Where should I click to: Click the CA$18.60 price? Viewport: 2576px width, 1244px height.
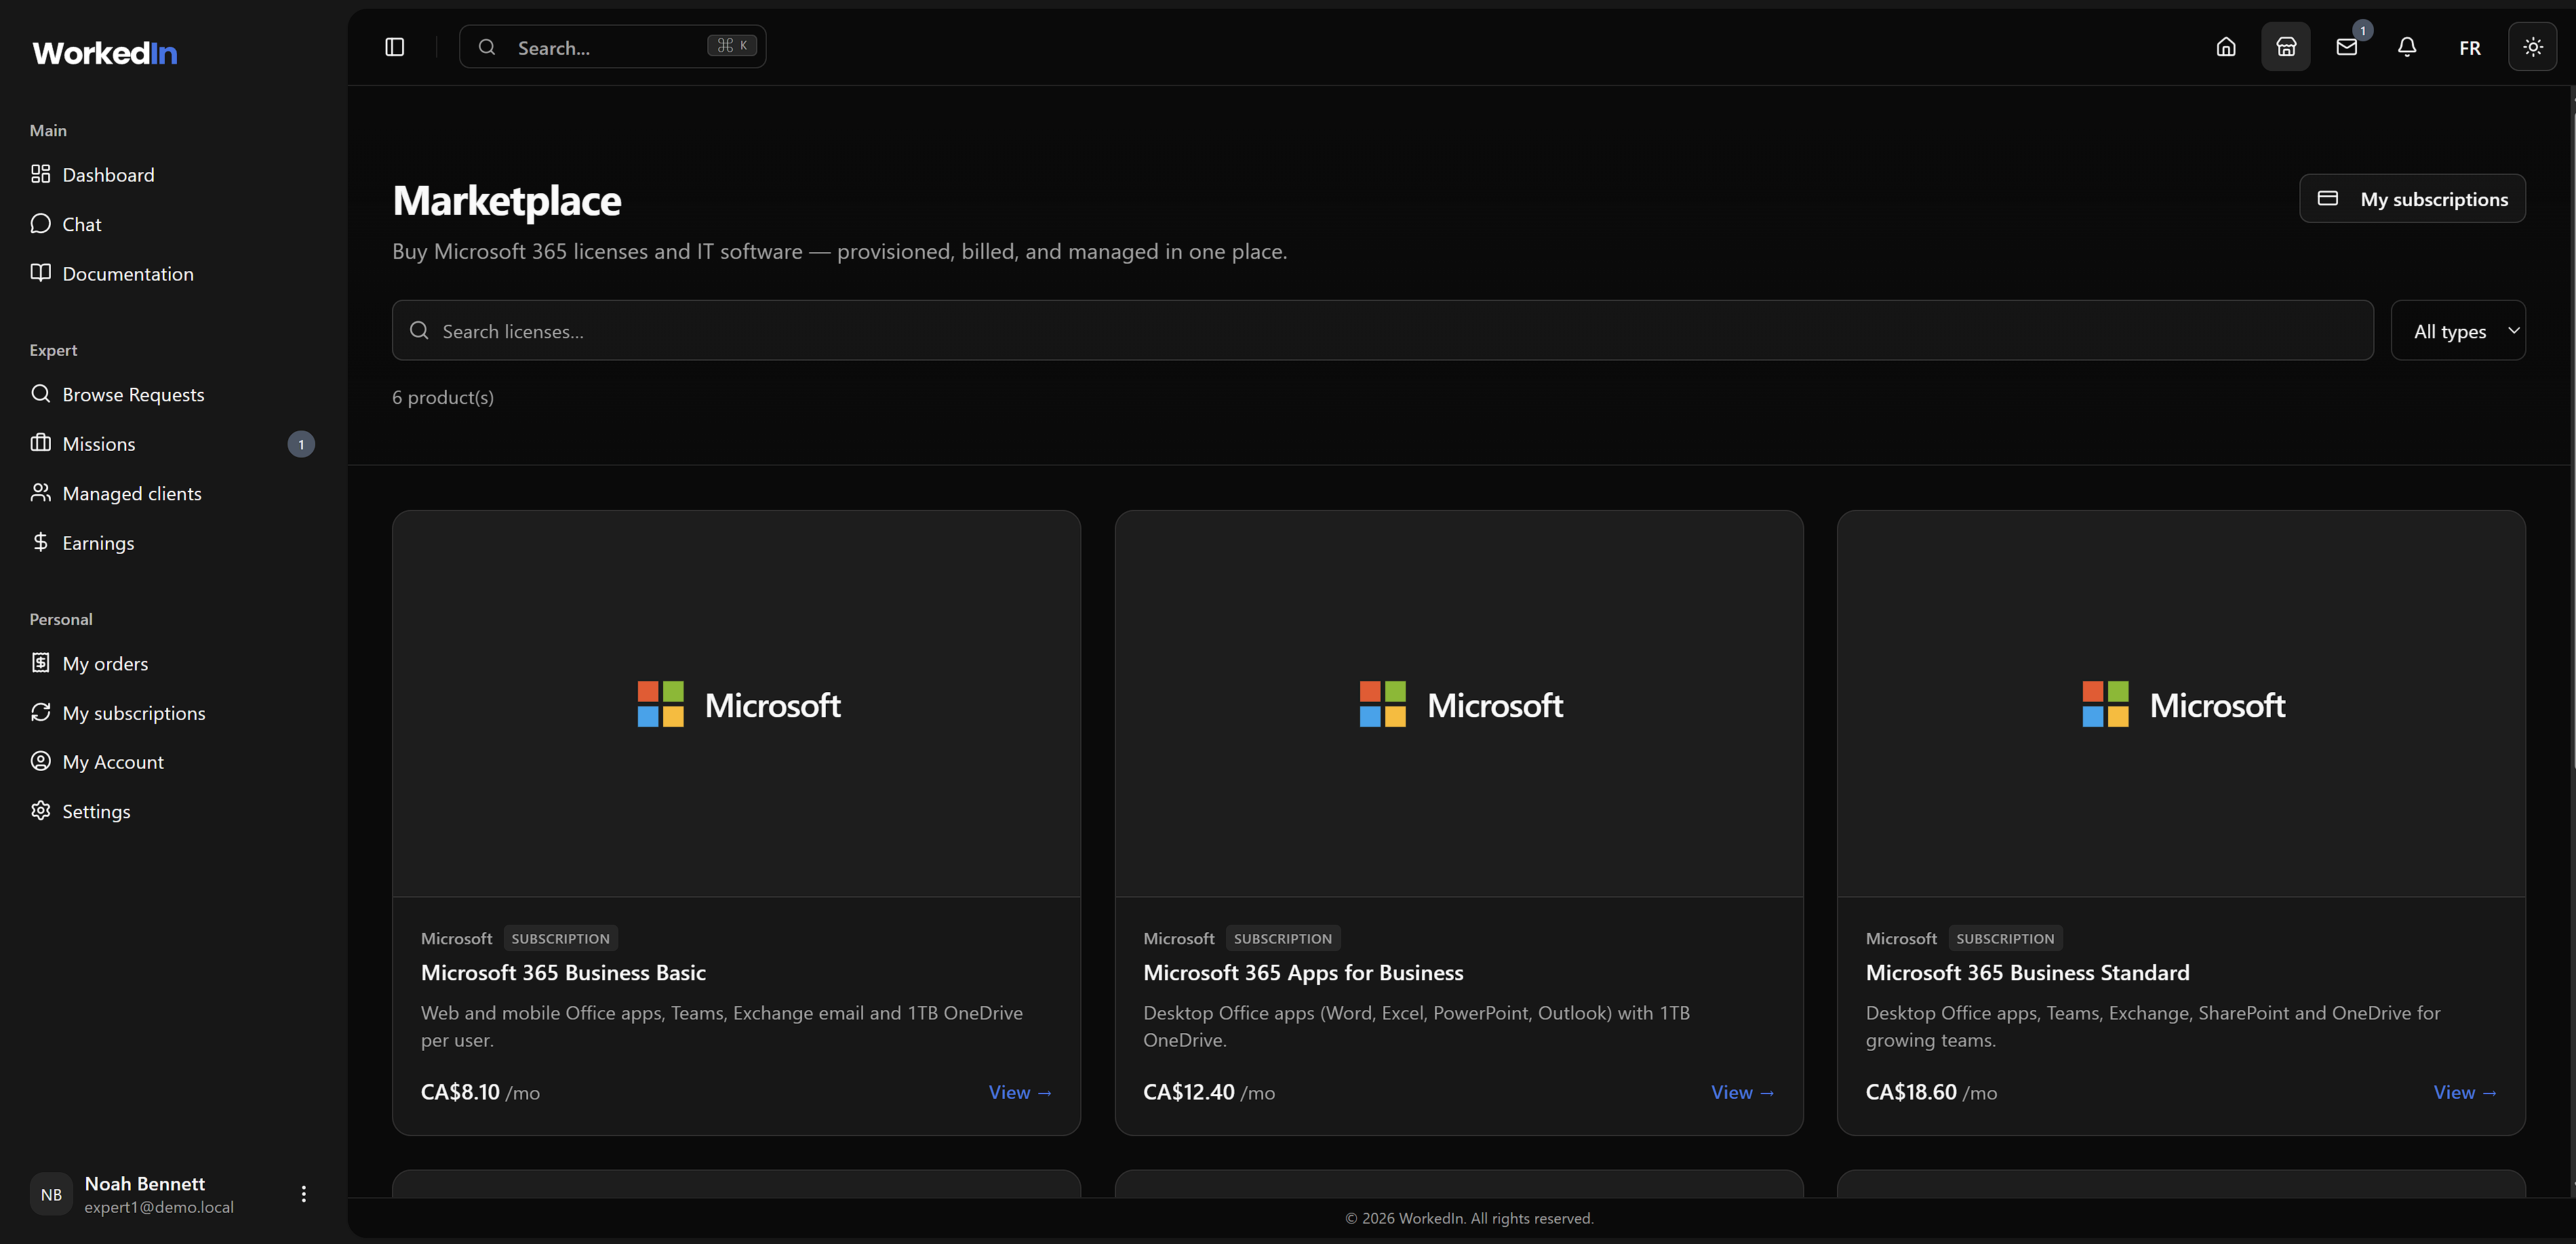1911,1093
